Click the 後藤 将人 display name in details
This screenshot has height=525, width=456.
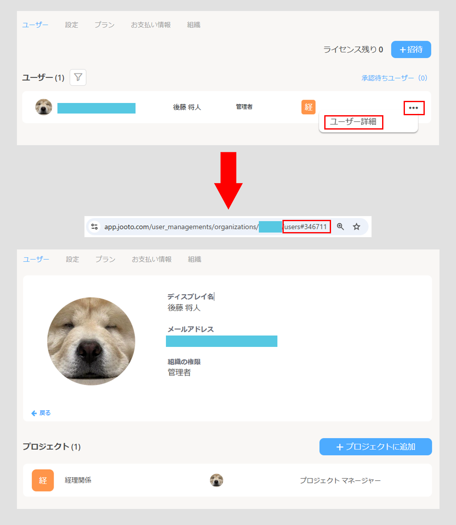tap(184, 308)
